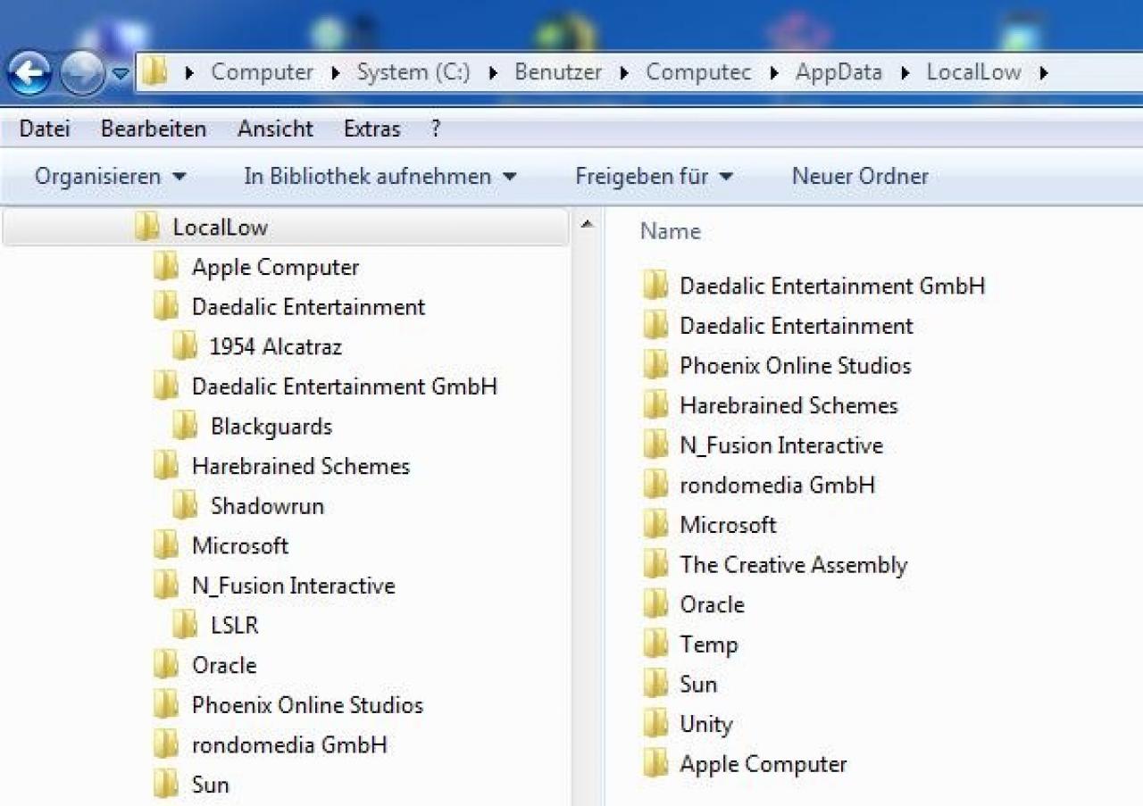Select 1954 Alcatraz in the tree
The height and width of the screenshot is (806, 1143).
click(x=276, y=346)
